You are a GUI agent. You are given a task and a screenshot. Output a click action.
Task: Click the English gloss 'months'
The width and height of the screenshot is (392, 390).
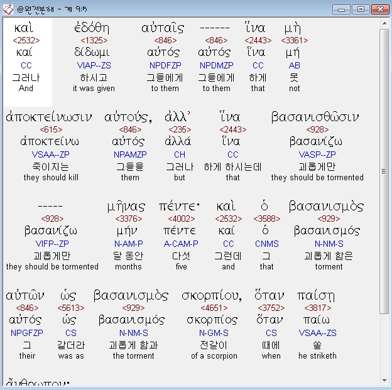128,267
